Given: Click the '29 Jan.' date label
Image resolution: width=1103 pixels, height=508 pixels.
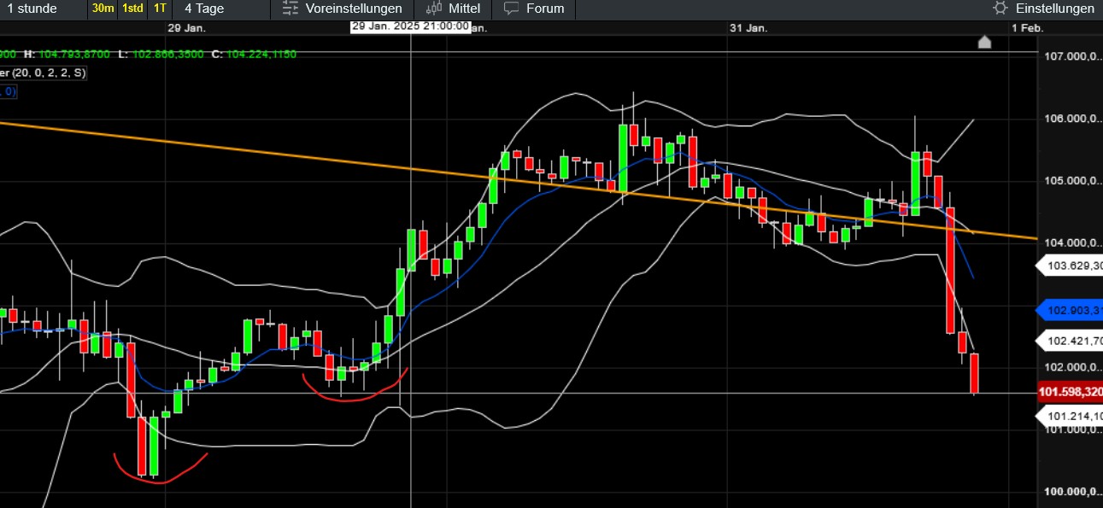Looking at the screenshot, I should [x=186, y=27].
